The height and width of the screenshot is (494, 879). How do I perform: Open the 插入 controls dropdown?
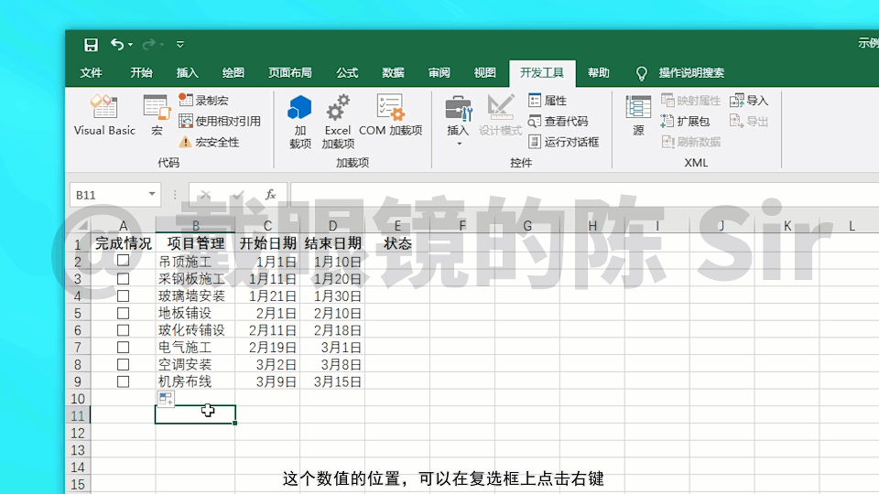[x=458, y=121]
